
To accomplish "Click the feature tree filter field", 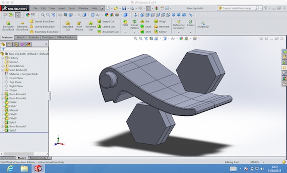I will (x=24, y=49).
